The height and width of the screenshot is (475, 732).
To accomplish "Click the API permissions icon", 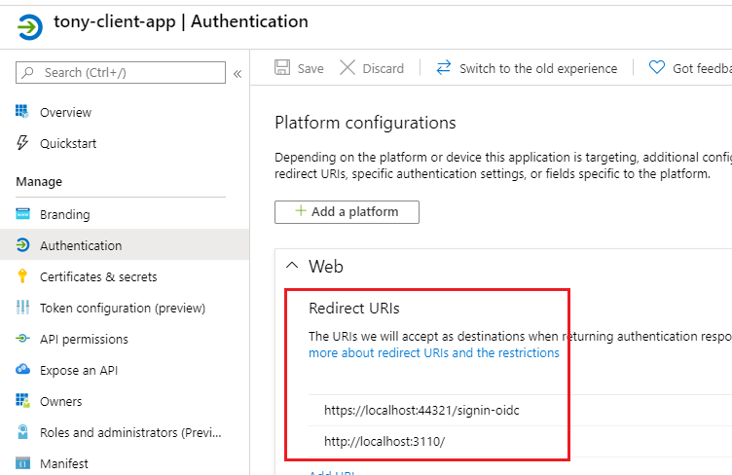I will coord(22,339).
